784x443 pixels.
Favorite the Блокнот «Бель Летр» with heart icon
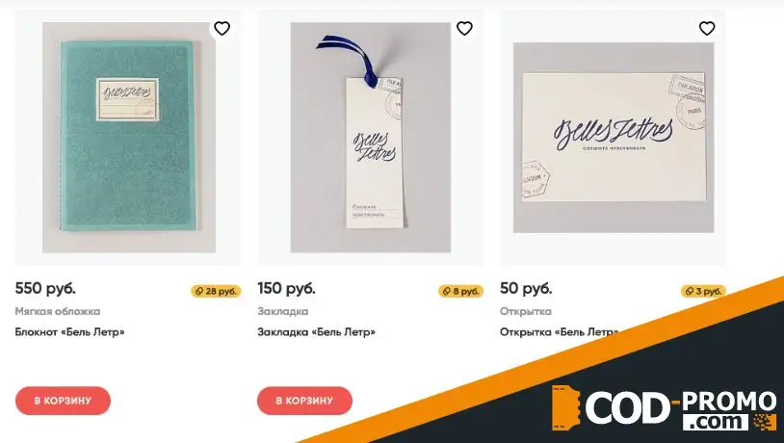(222, 29)
